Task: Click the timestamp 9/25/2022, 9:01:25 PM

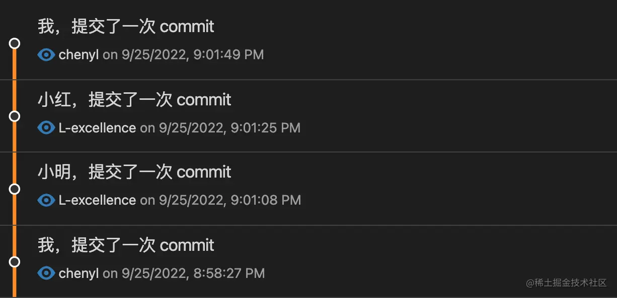Action: [x=230, y=128]
